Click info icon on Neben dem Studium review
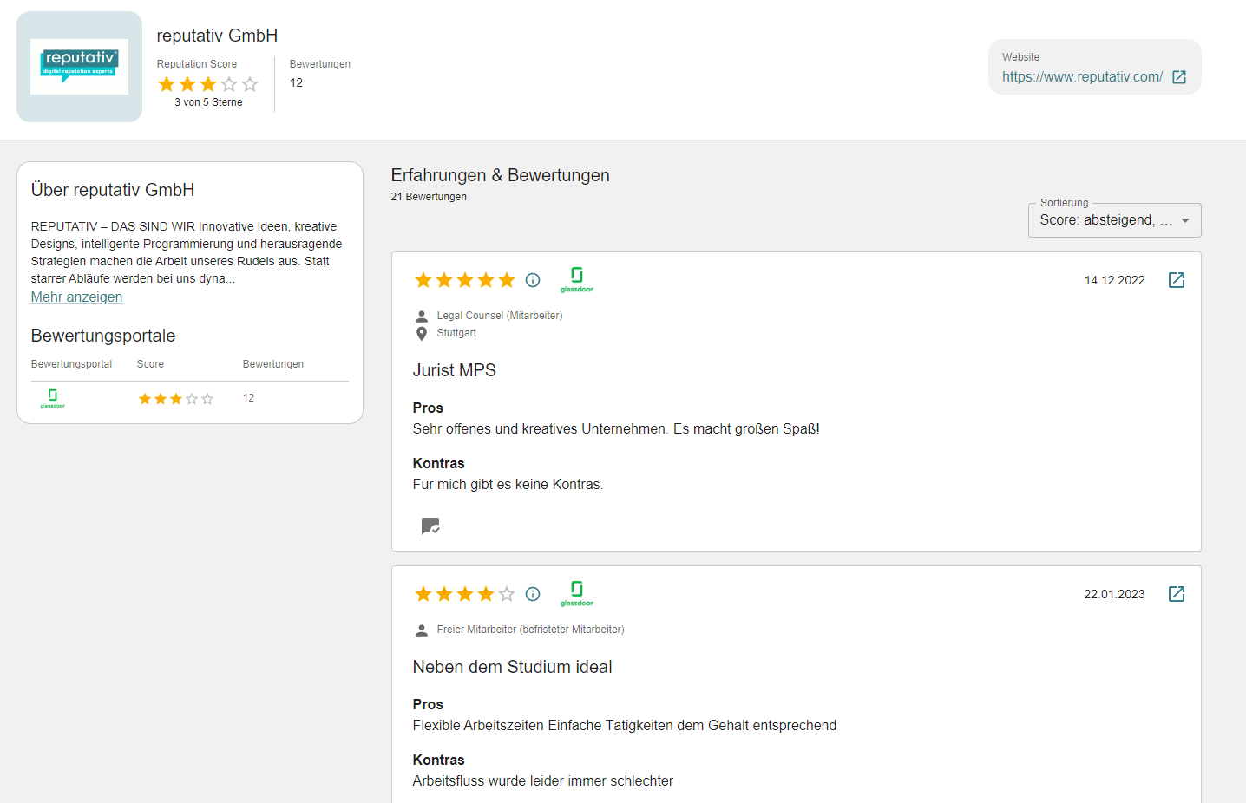The image size is (1246, 803). click(x=533, y=594)
